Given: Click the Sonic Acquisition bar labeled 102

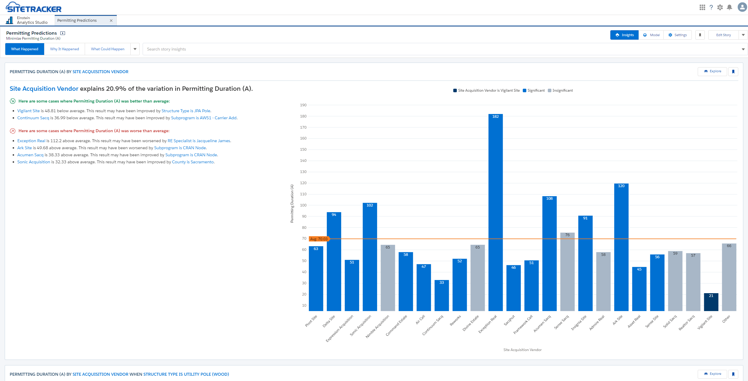Looking at the screenshot, I should (x=370, y=257).
